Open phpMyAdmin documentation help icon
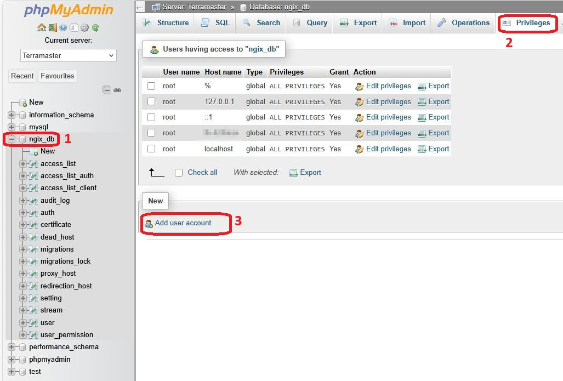Image resolution: width=563 pixels, height=381 pixels. click(63, 27)
